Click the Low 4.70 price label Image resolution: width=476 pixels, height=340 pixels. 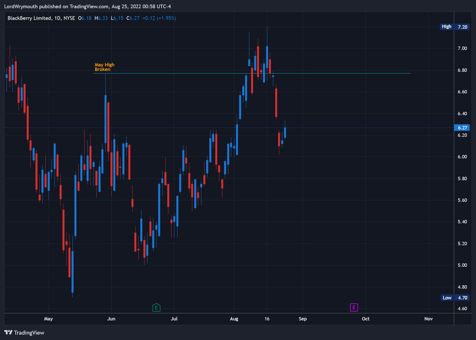[x=455, y=298]
